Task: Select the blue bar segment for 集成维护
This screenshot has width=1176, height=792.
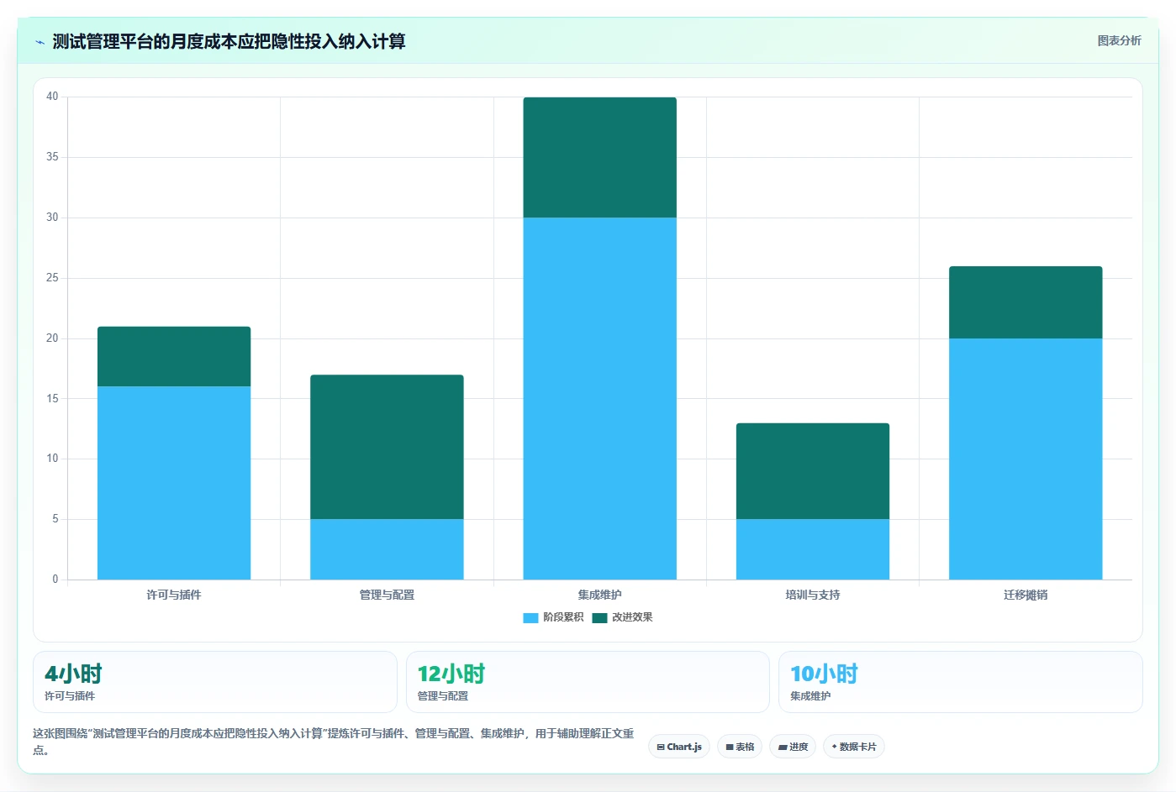Action: pyautogui.click(x=599, y=398)
